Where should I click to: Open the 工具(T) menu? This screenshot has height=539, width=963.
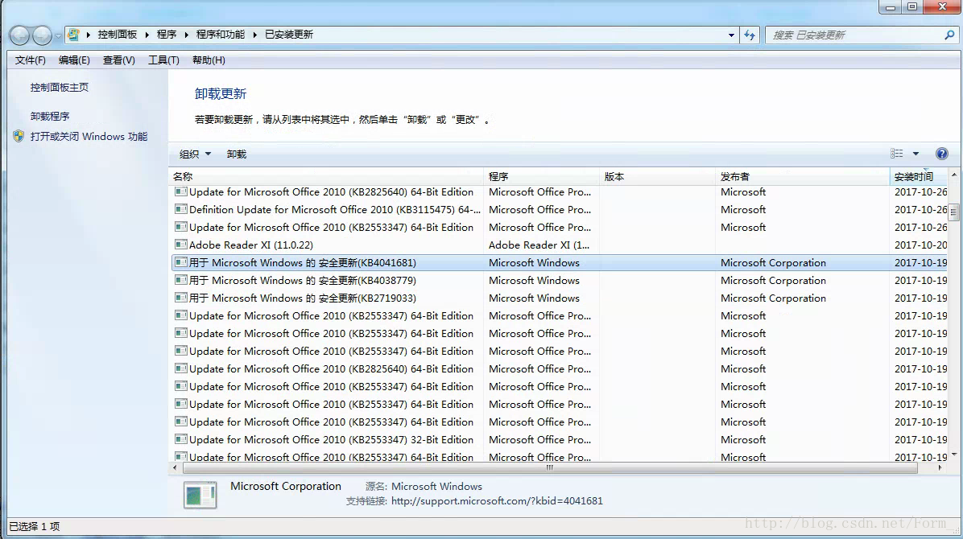[x=163, y=60]
